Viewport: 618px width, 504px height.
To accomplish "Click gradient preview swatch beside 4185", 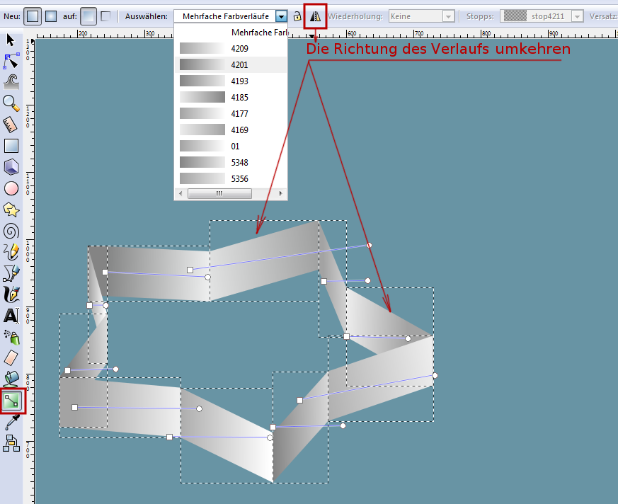I will [x=202, y=98].
